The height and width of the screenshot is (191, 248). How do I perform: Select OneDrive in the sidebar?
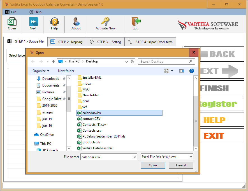click(47, 134)
